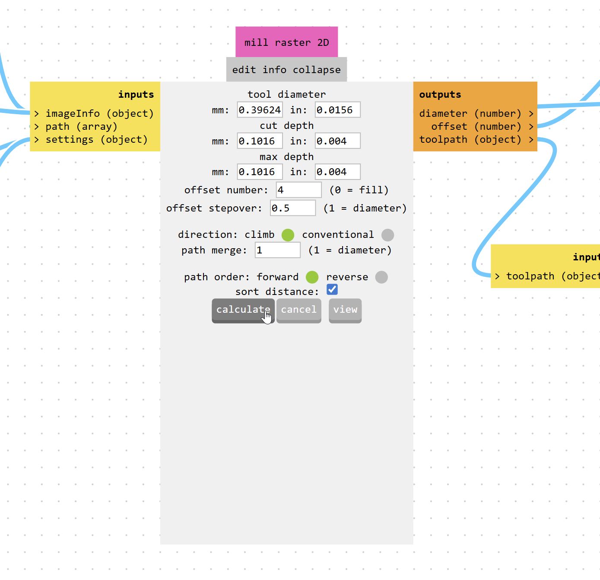
Task: Click the offset (number) output port
Action: [x=483, y=126]
